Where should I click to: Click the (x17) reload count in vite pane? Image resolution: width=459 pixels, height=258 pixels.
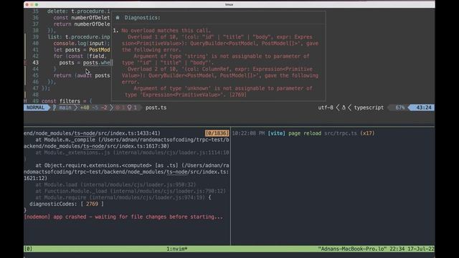[367, 133]
